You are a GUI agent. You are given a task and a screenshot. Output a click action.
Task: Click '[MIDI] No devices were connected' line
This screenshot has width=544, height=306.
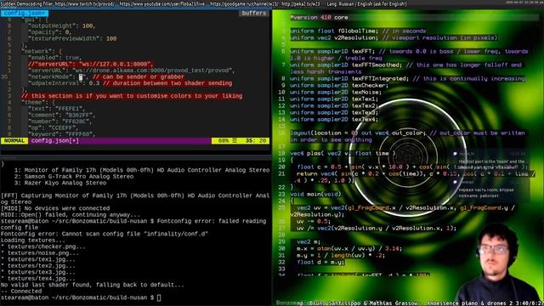click(55, 208)
